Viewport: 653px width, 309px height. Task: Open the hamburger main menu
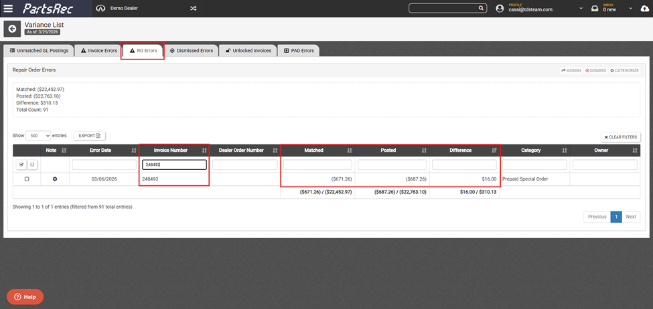(8, 8)
